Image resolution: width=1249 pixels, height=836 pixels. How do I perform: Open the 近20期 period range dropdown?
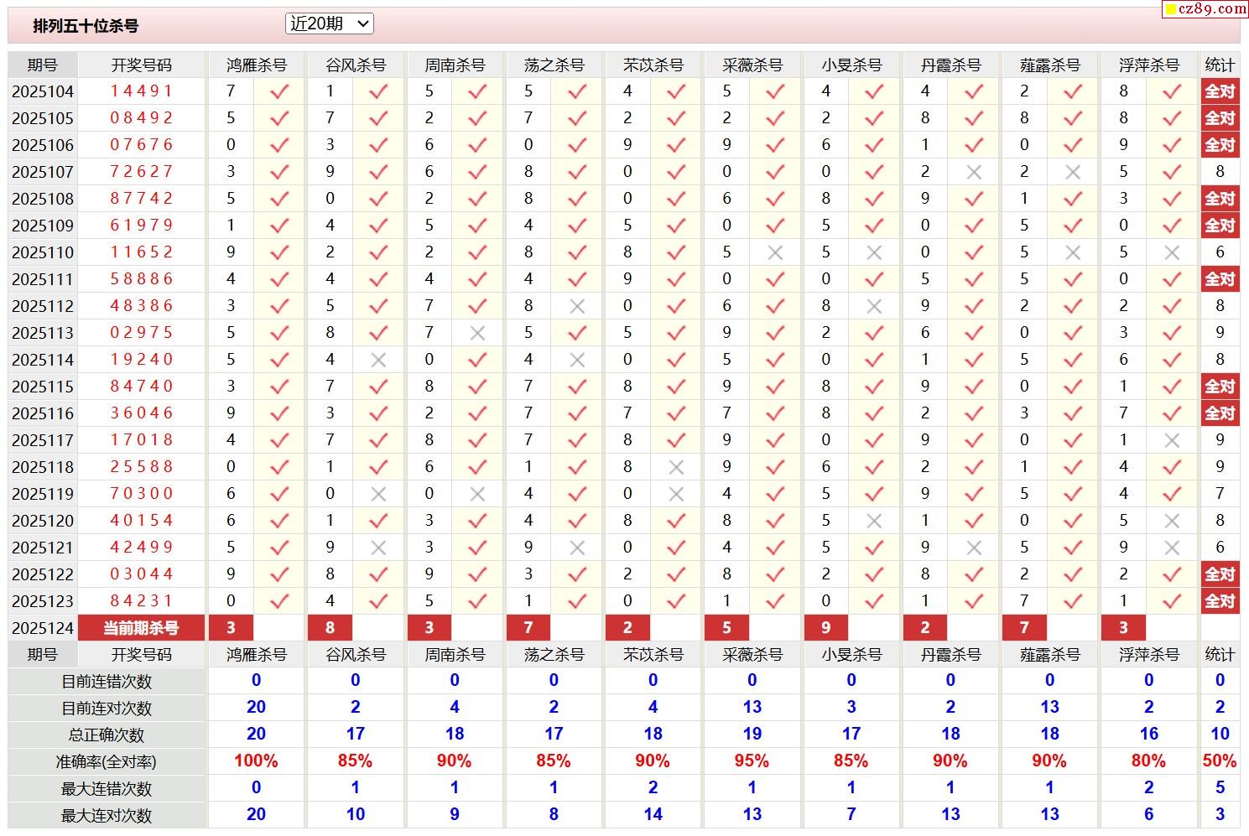pos(329,24)
